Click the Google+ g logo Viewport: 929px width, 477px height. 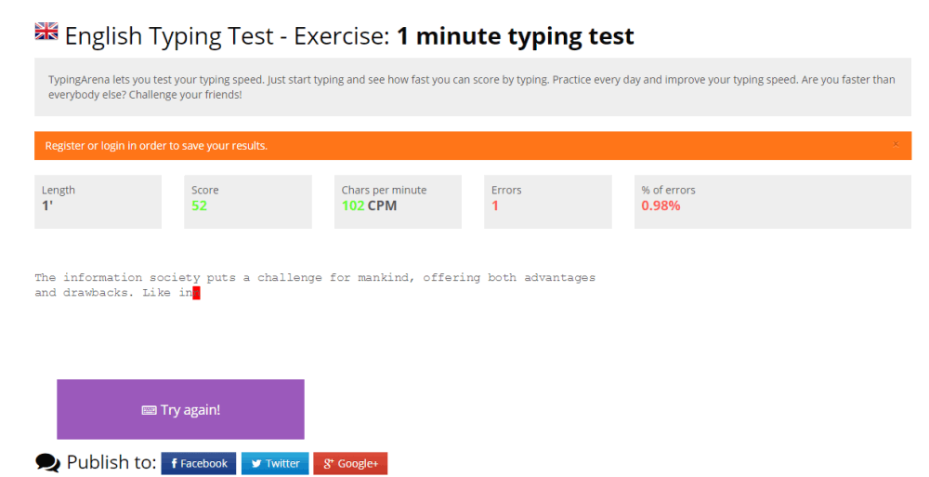pyautogui.click(x=328, y=463)
